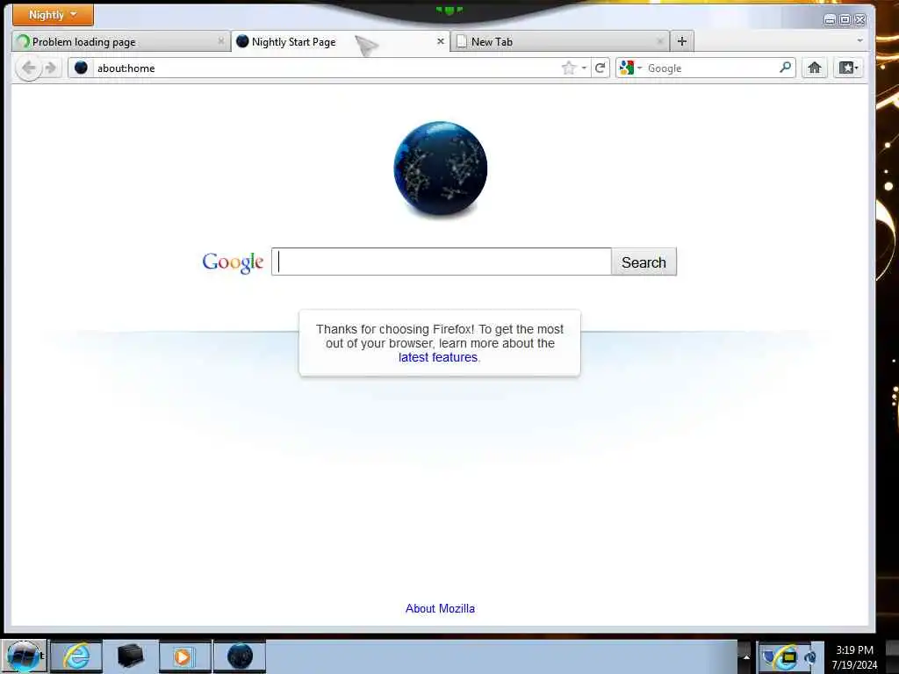The width and height of the screenshot is (899, 674).
Task: Minimize the Nightly browser window
Action: (830, 20)
